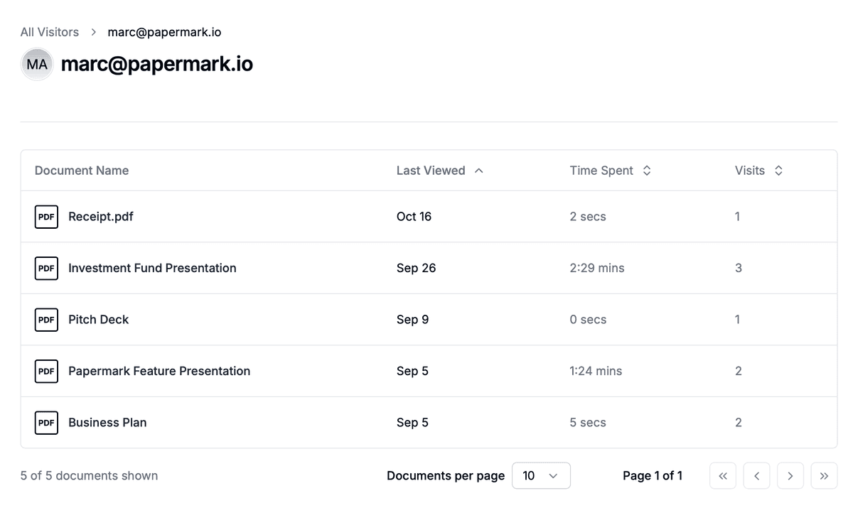Click the PDF icon next to Receipt.pdf

pos(46,217)
